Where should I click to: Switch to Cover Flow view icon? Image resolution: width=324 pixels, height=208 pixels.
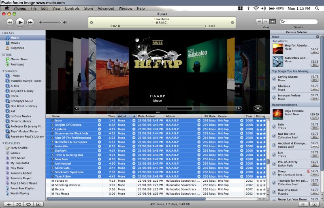click(x=273, y=21)
